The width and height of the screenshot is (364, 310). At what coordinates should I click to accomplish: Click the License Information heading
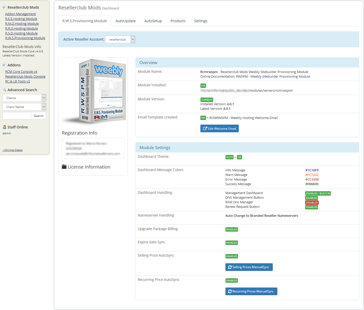(89, 167)
